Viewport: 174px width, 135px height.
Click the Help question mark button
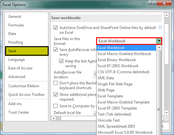pyautogui.click(x=152, y=3)
